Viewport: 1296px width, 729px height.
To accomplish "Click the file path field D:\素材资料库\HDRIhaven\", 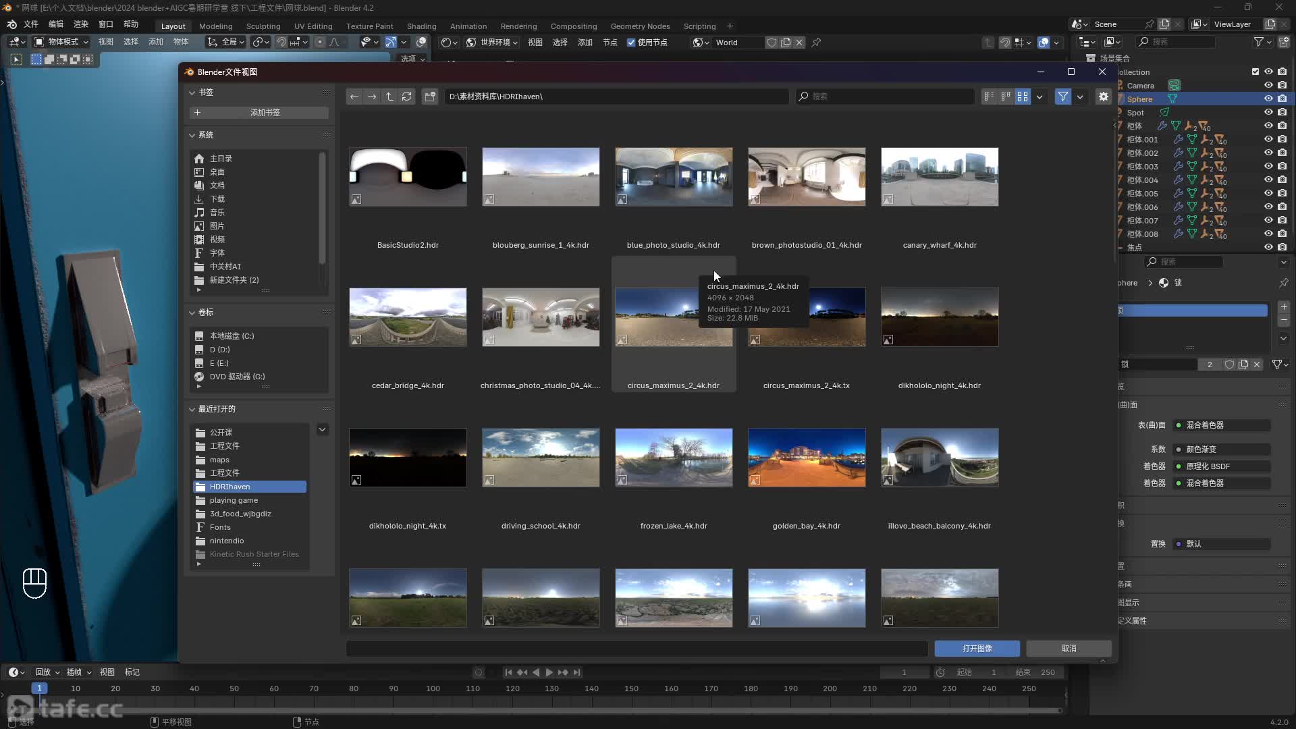I will 616,97.
